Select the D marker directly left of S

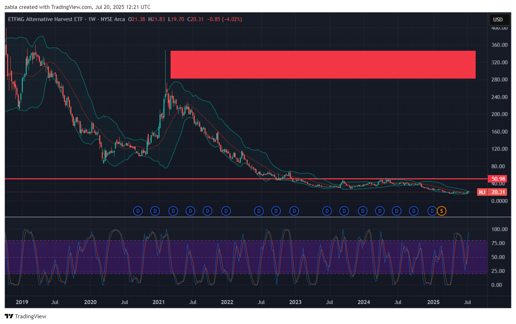pyautogui.click(x=432, y=211)
